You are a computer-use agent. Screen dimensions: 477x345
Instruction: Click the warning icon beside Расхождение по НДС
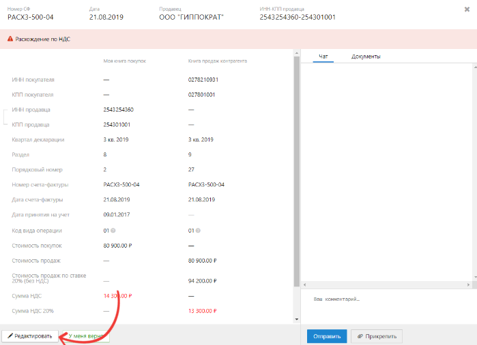click(x=10, y=39)
